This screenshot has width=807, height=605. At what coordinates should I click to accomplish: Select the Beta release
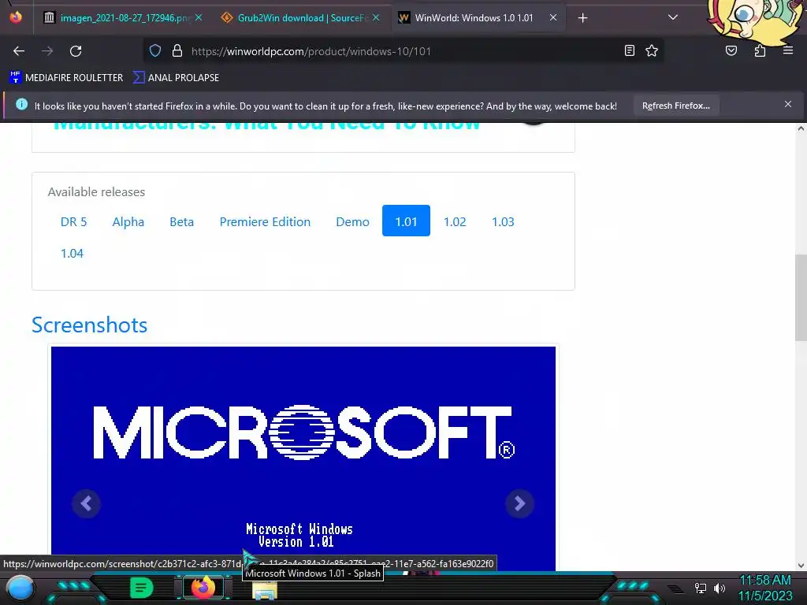click(182, 221)
